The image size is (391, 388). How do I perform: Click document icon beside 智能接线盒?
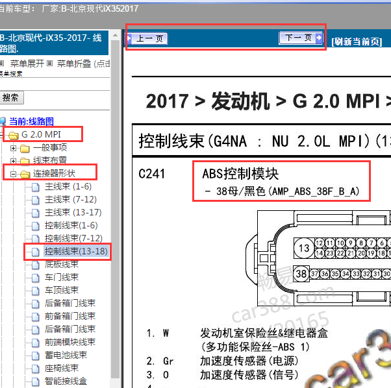(36, 382)
